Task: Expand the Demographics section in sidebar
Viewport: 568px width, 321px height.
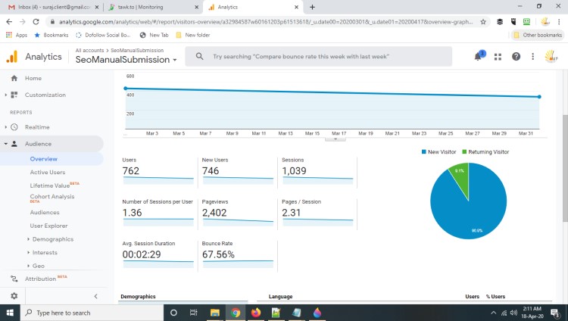Action: [x=51, y=238]
